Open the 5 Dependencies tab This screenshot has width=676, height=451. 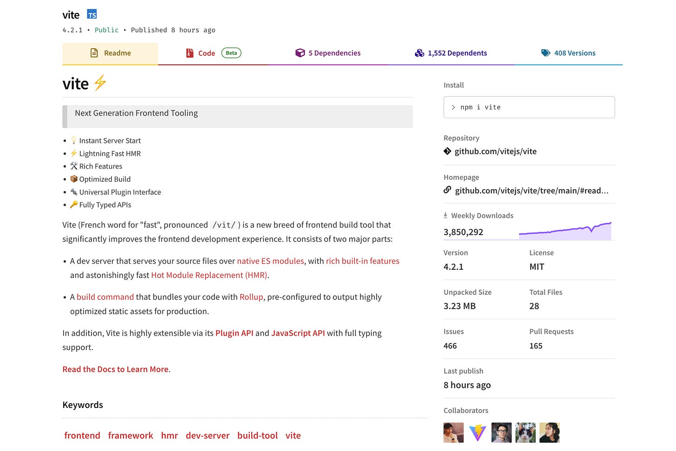(x=328, y=53)
